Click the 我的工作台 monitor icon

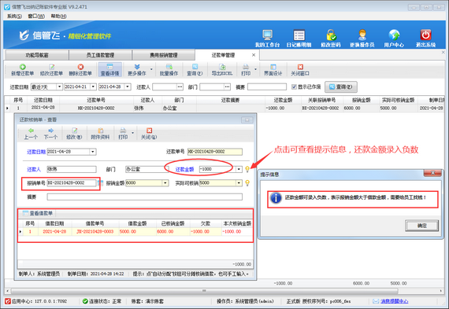(268, 35)
